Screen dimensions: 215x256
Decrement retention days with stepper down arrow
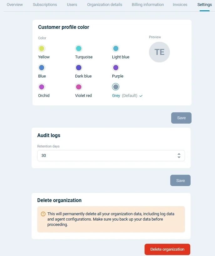click(179, 157)
